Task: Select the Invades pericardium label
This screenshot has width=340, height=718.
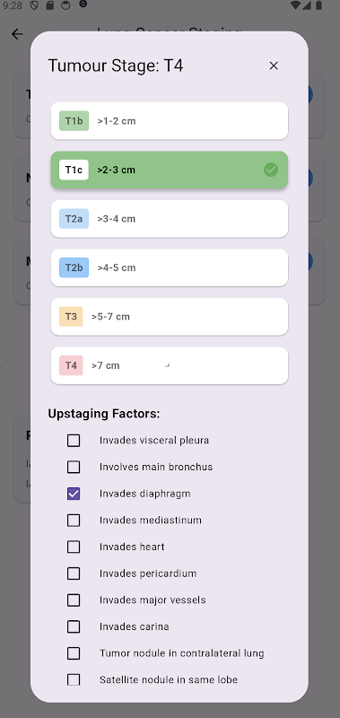Action: click(x=148, y=574)
